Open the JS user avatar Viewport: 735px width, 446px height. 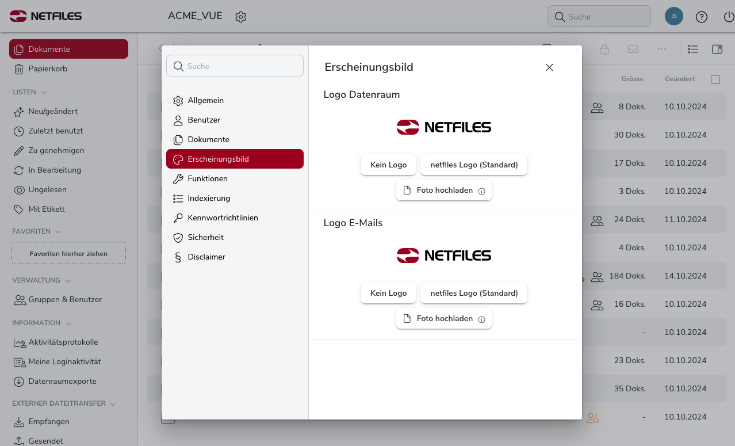(x=673, y=16)
